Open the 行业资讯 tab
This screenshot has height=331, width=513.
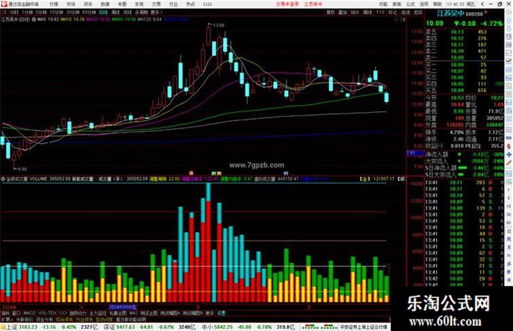pos(84,319)
